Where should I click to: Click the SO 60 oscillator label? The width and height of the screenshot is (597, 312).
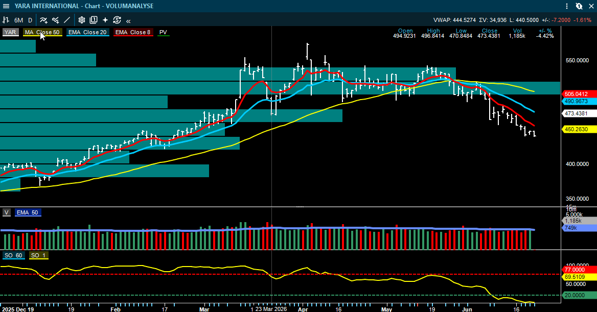[13, 255]
